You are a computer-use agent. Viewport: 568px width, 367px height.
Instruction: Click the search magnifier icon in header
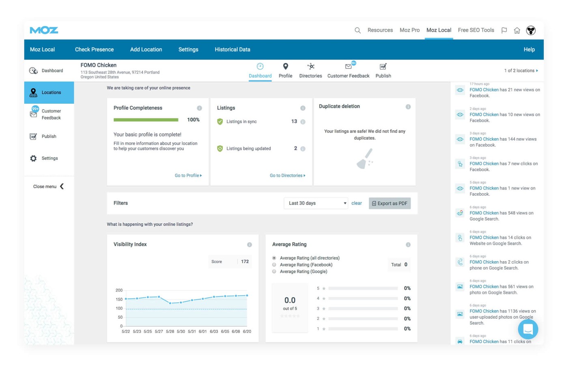coord(357,30)
